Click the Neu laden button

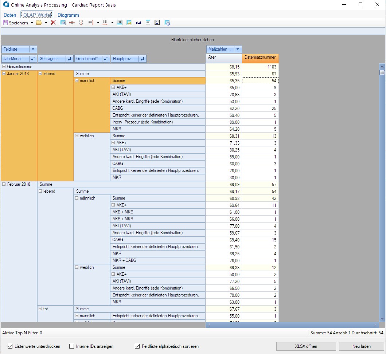(x=361, y=346)
